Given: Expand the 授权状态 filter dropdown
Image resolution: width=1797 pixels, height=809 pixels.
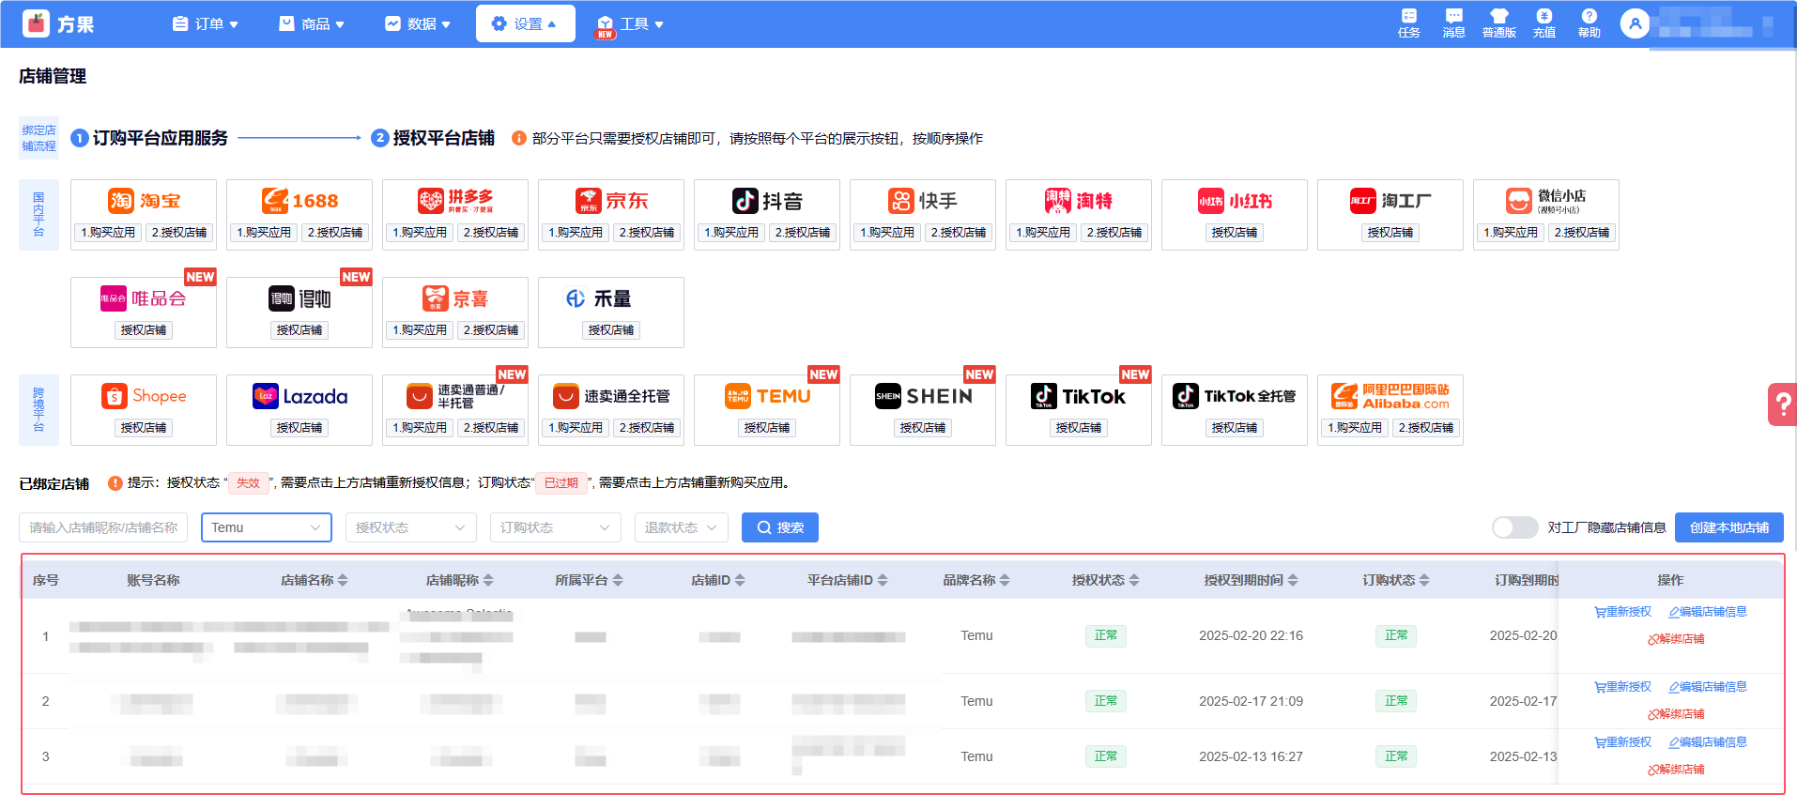Looking at the screenshot, I should click(410, 527).
